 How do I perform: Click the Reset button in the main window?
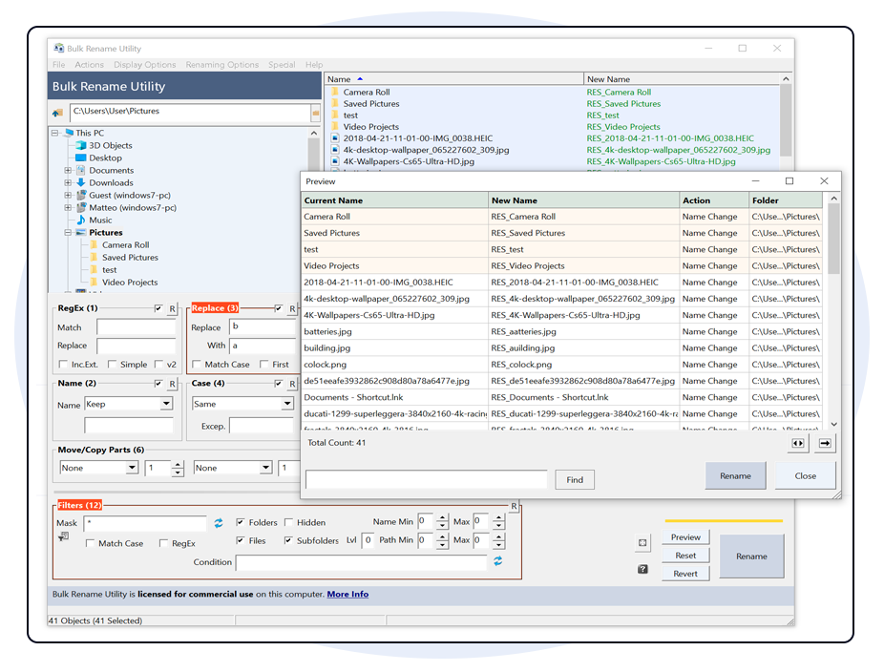coord(685,556)
